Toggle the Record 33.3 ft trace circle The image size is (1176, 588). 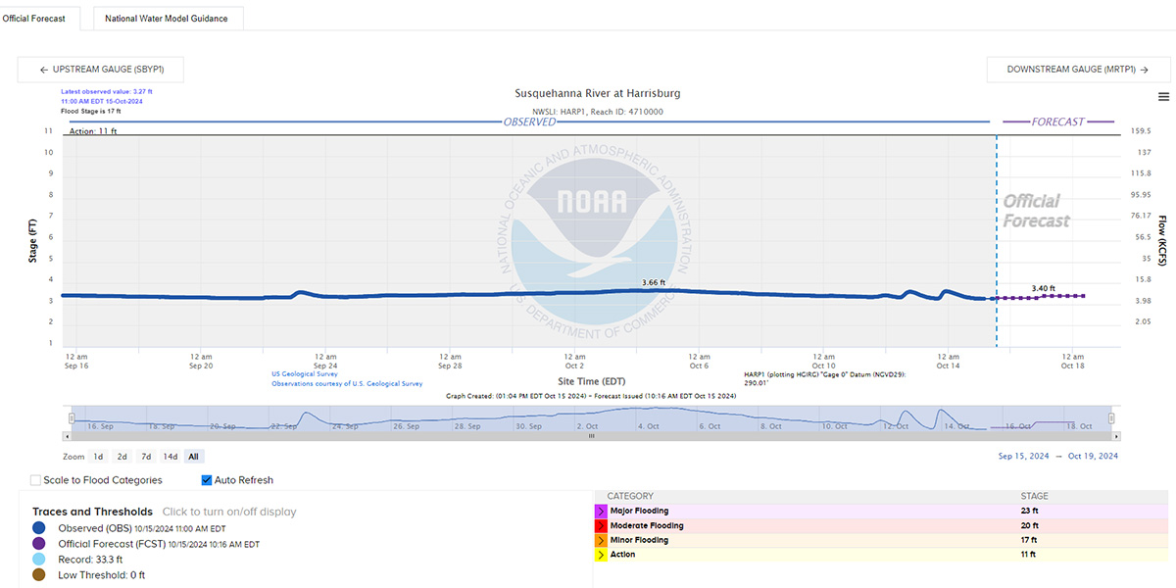click(x=39, y=559)
